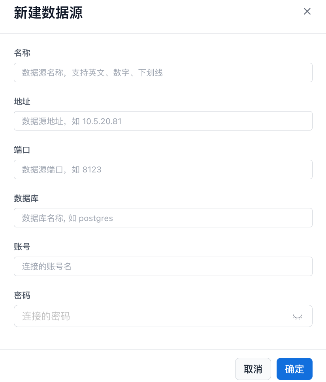This screenshot has width=326, height=382.
Task: Click the 名称 field label
Action: (22, 53)
